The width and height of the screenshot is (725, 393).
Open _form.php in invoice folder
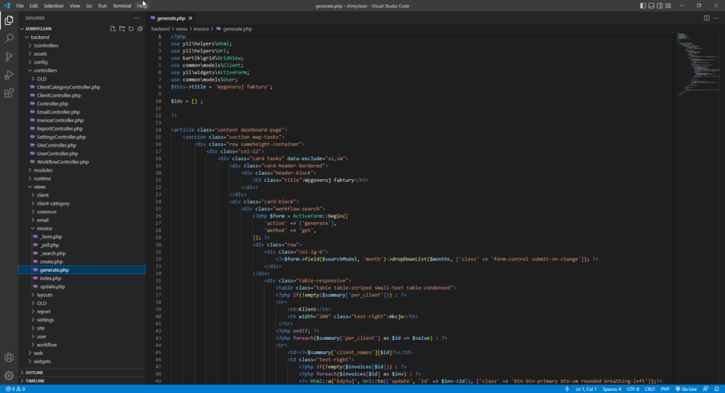point(51,237)
